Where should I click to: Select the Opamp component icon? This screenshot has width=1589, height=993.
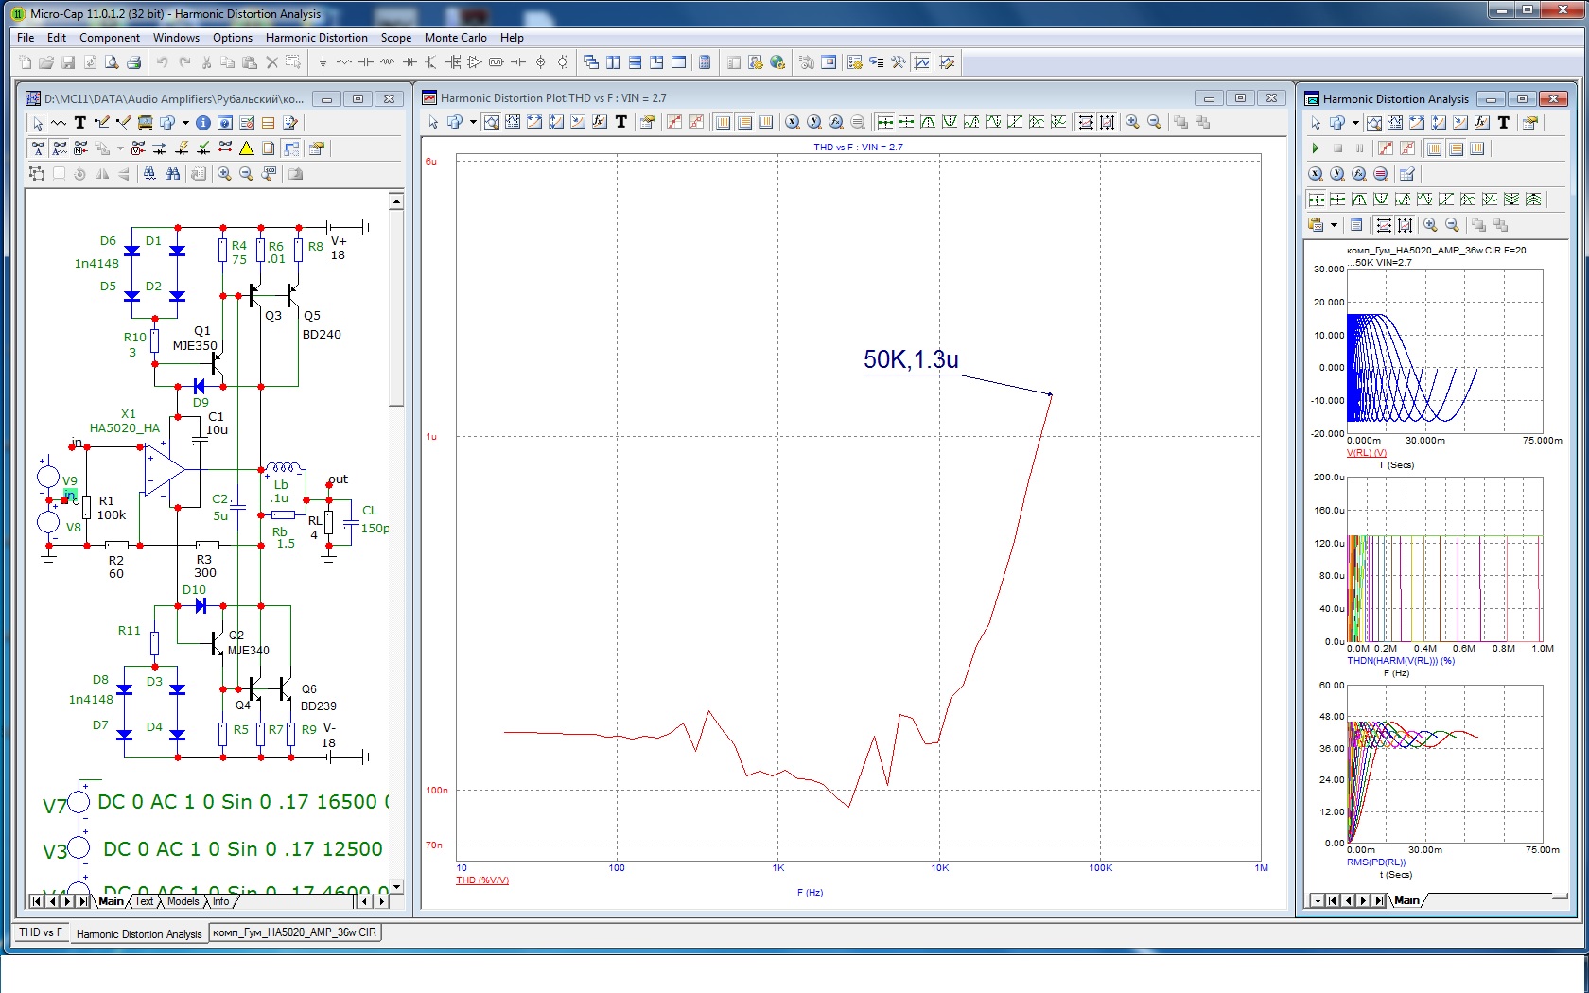point(475,62)
